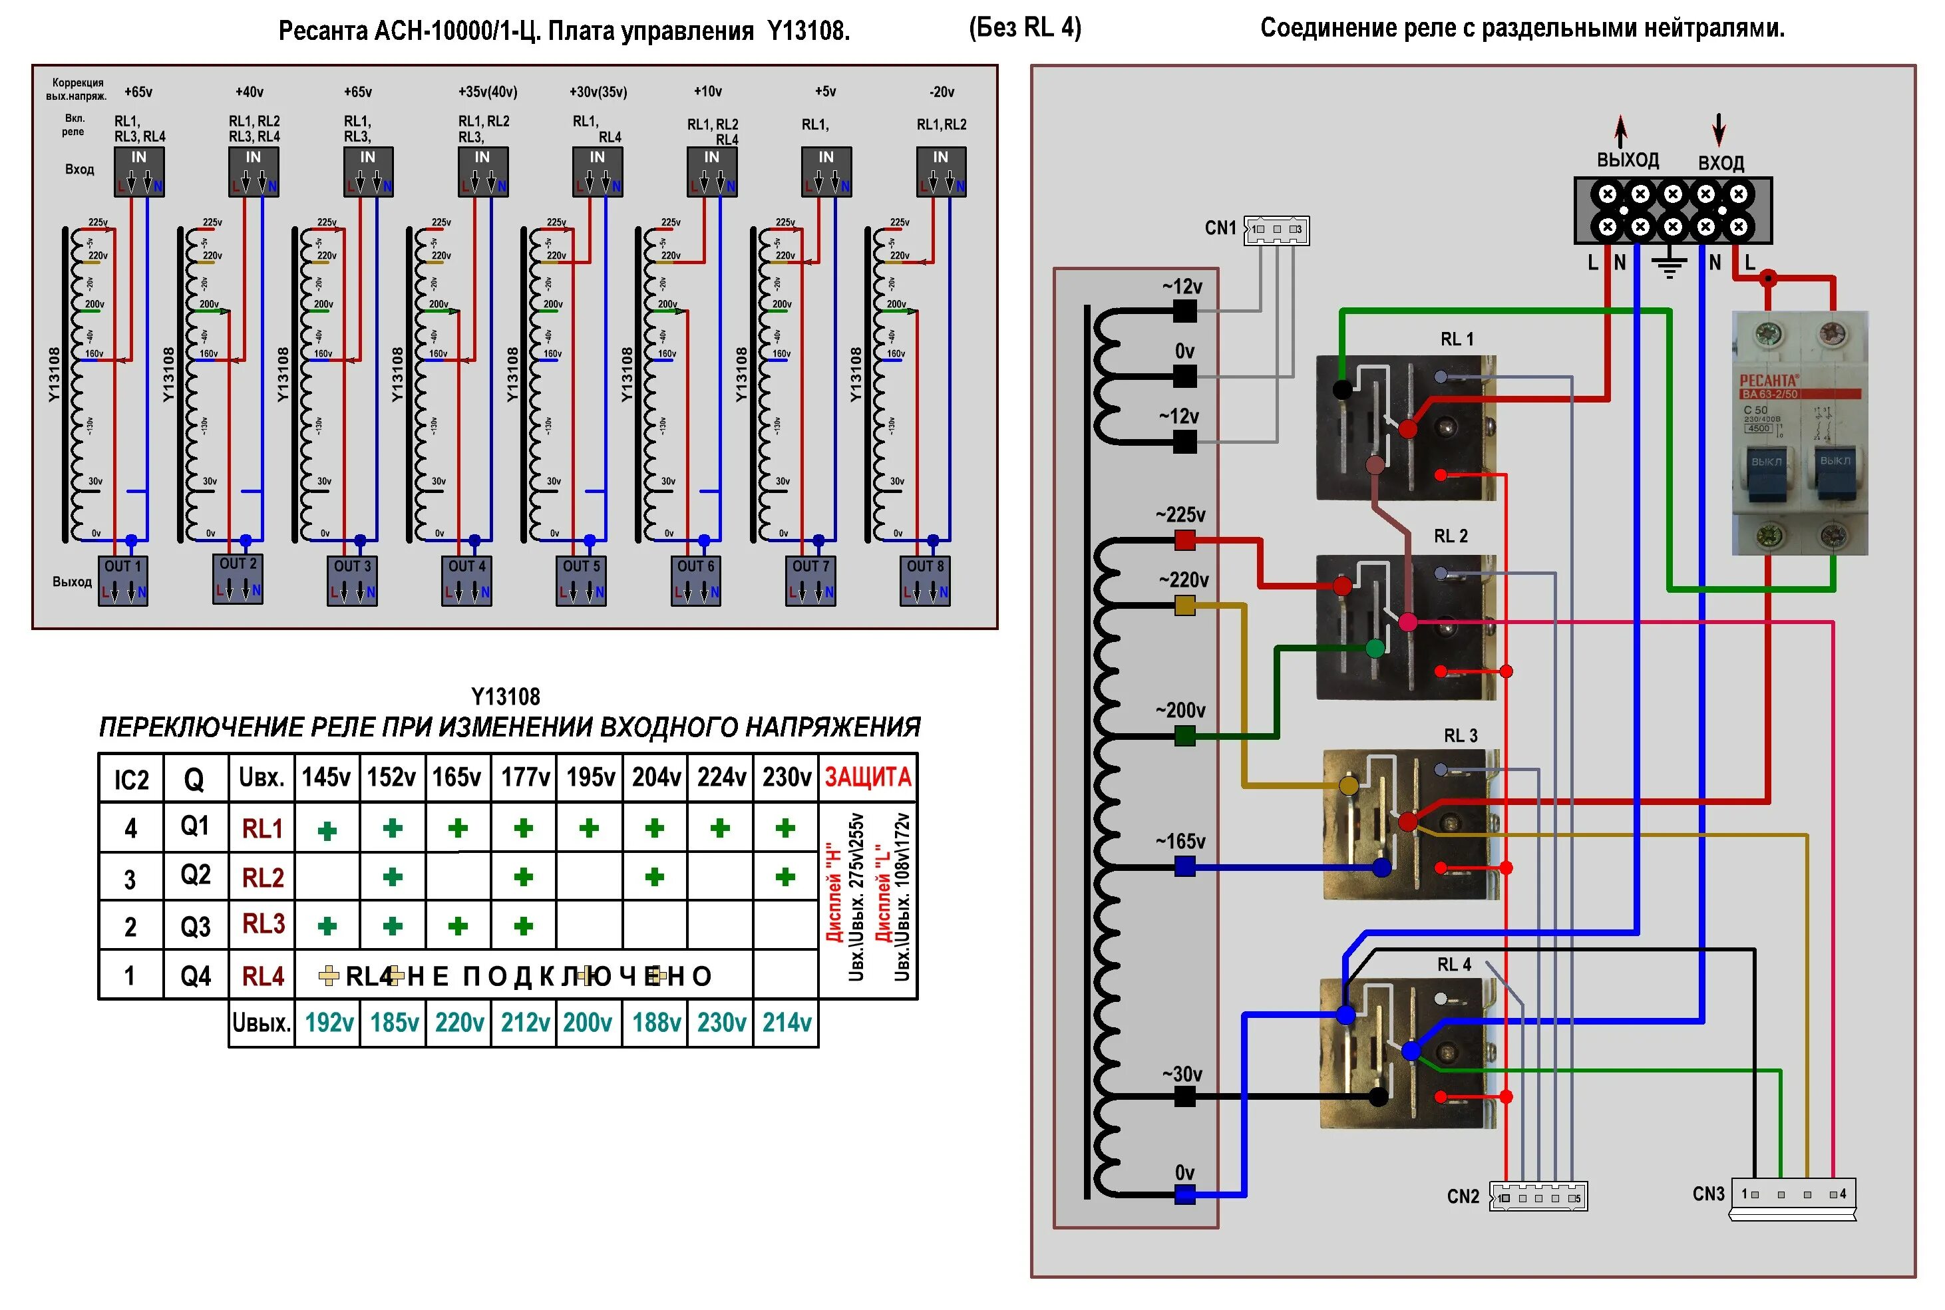Click heading 'ПЕРЕКЛЮЧЕНИЕ РЕЛЕ ПРИ ИЗМЕНЕНИИ ВХОДНОГО НАПРЯЖЕНИЯ'
The height and width of the screenshot is (1310, 1945).
pos(510,727)
